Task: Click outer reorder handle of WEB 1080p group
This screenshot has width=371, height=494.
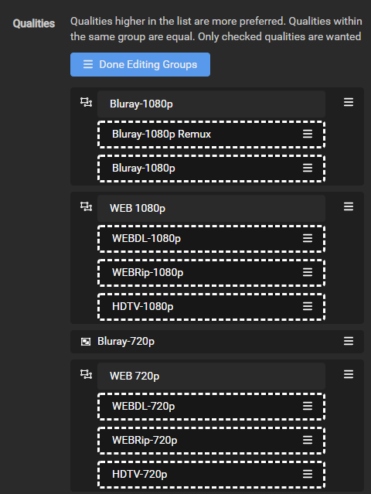Action: tap(349, 206)
